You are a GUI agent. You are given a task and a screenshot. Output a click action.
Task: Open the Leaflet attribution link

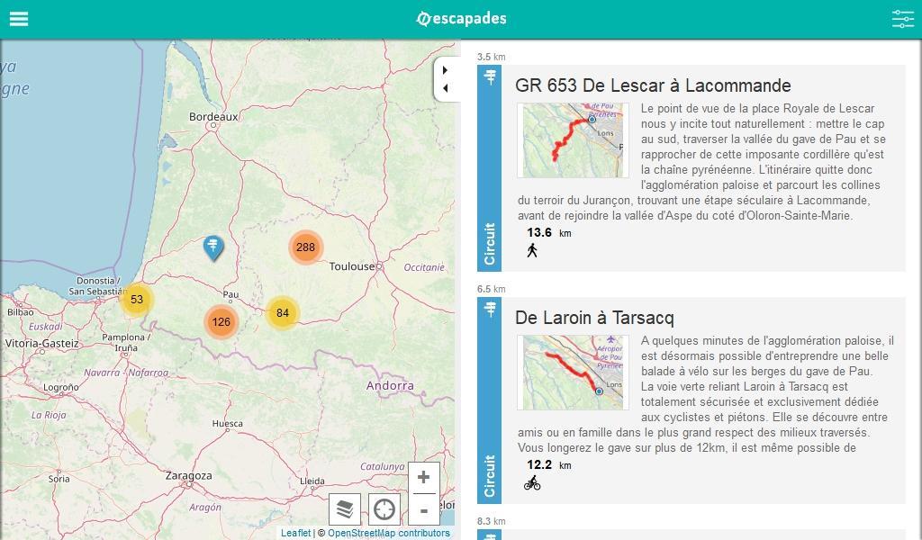point(295,533)
